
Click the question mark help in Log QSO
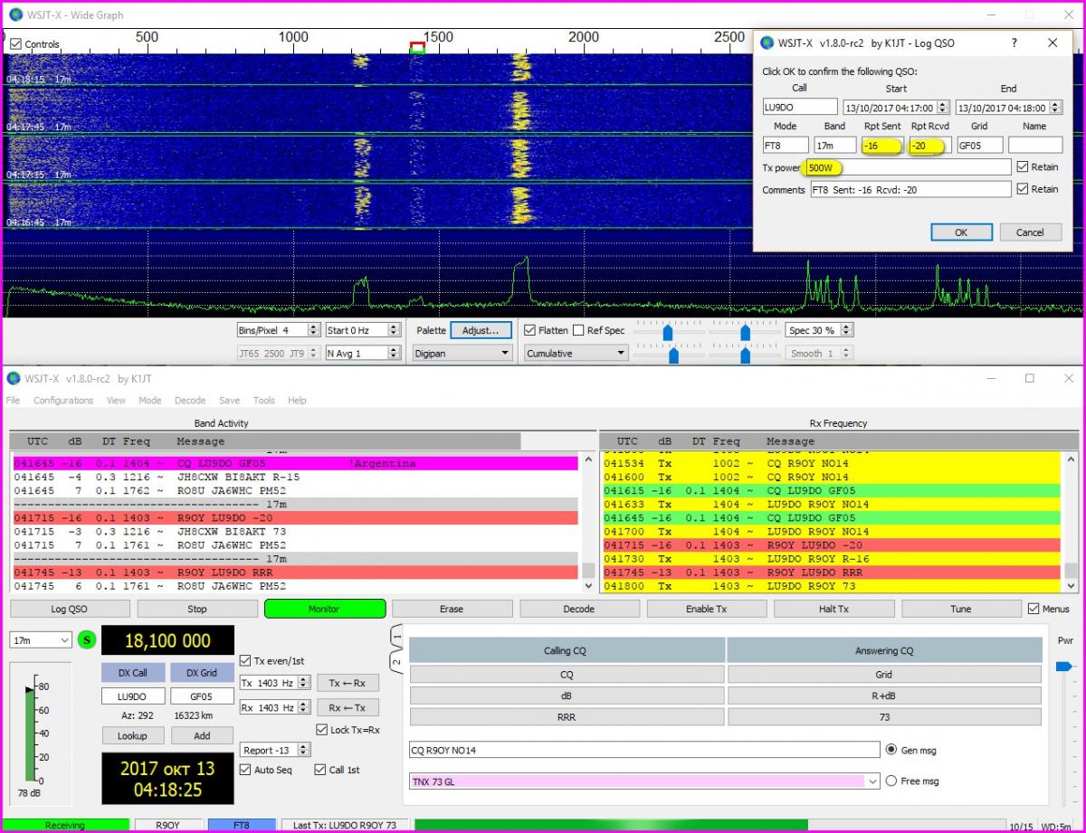tap(1014, 43)
